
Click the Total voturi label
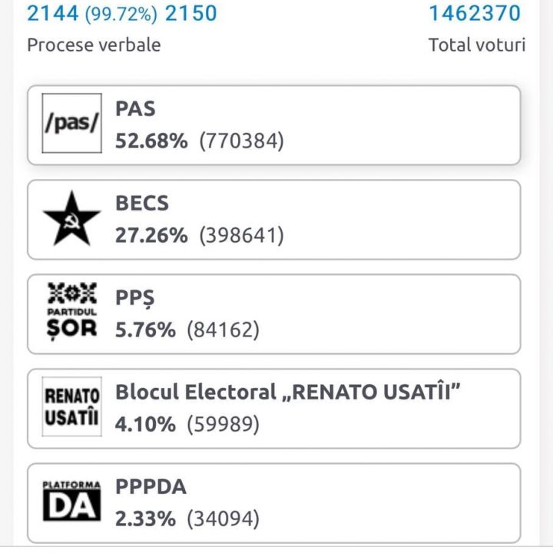point(477,45)
